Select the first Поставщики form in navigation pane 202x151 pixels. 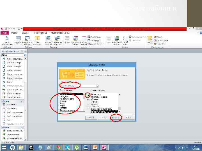tap(13, 105)
